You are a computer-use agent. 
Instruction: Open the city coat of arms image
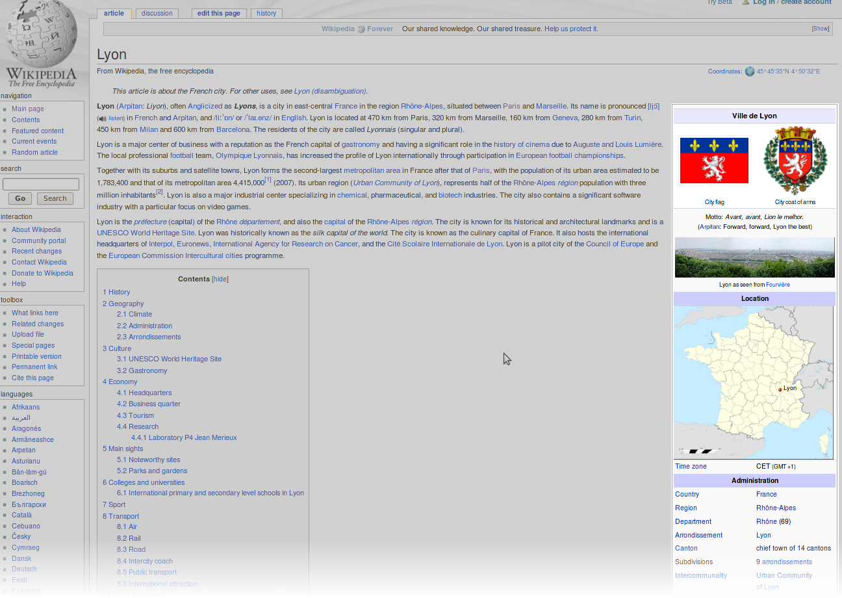(x=795, y=161)
